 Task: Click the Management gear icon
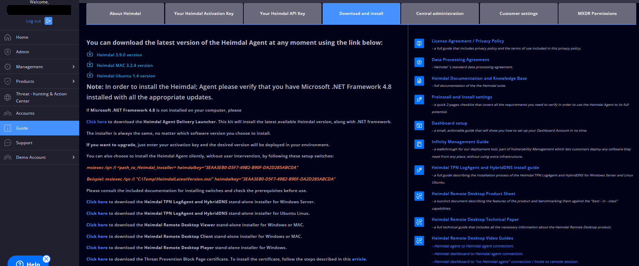pyautogui.click(x=7, y=67)
